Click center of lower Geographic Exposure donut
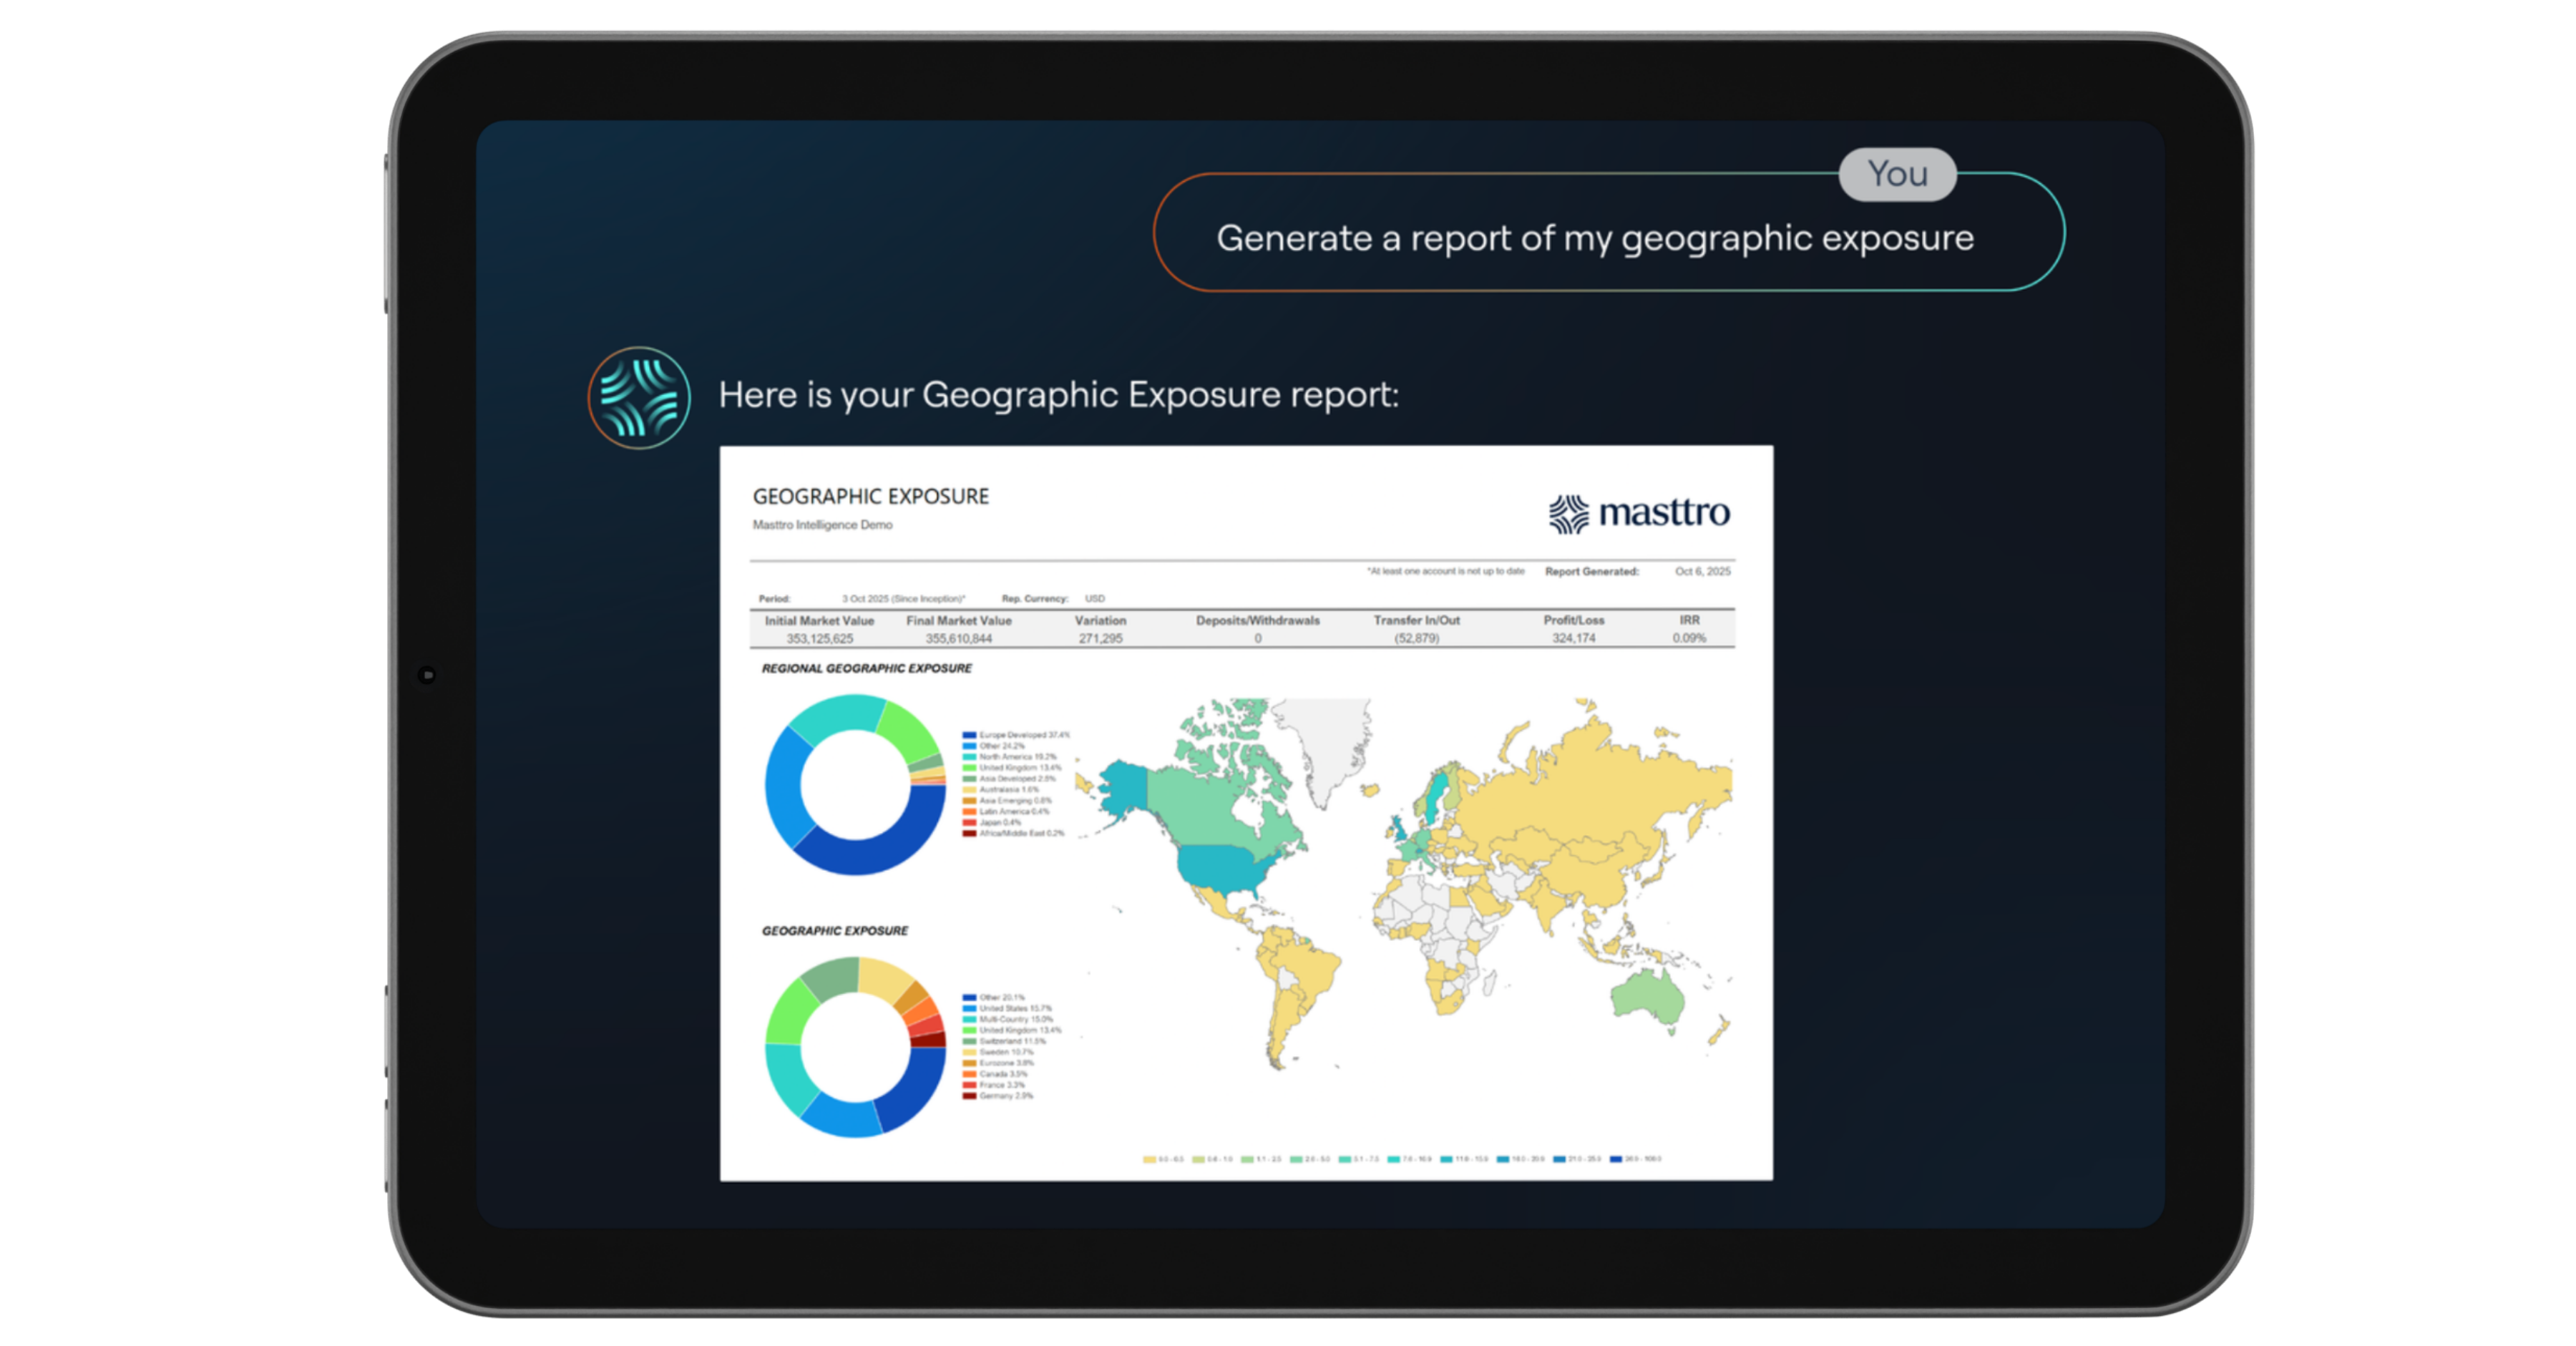Viewport: 2576px width, 1346px height. 855,1047
